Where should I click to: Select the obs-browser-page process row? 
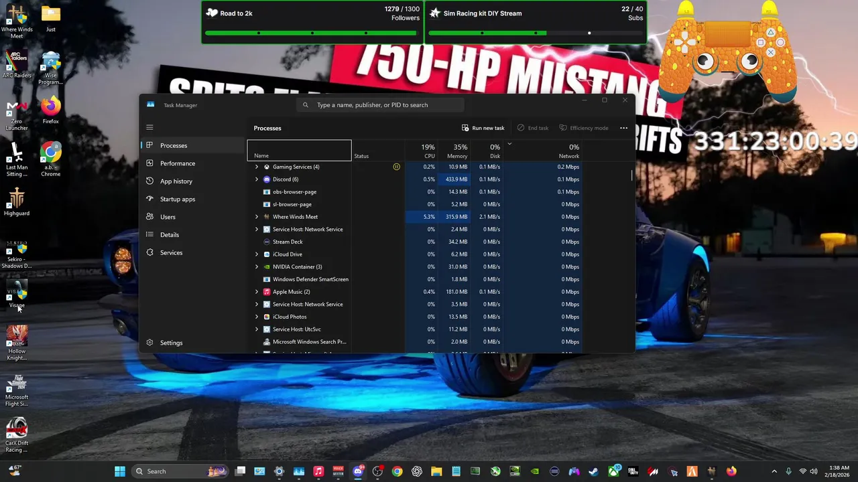pyautogui.click(x=414, y=192)
